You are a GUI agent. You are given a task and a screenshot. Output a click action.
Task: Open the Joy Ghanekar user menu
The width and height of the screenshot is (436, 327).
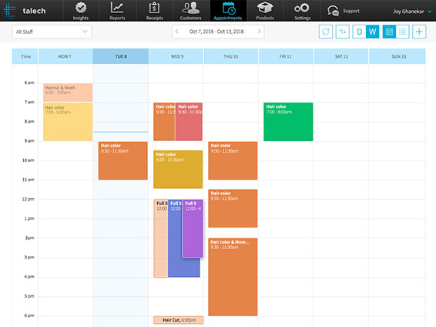412,12
